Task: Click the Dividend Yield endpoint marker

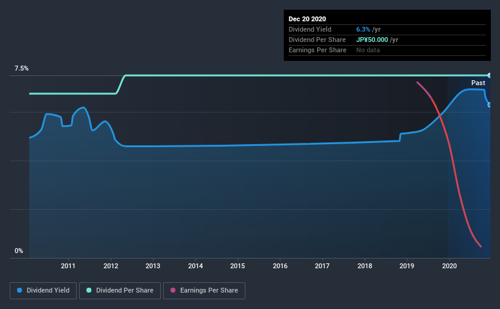Action: coord(490,105)
